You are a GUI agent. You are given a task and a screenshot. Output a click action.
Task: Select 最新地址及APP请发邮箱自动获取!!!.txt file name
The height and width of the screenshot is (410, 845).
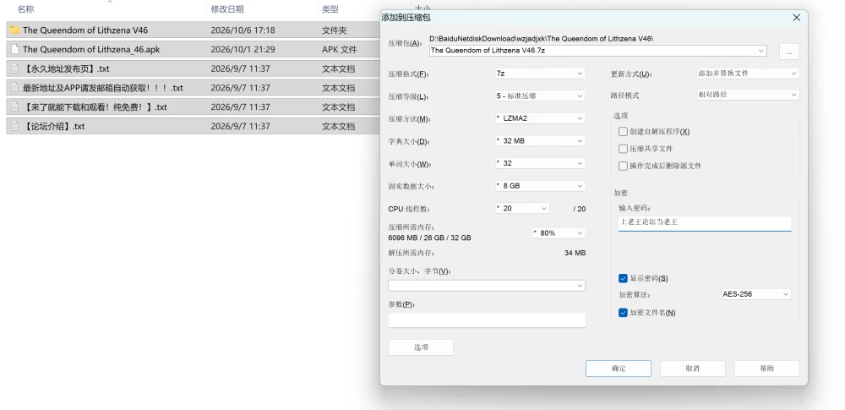[103, 88]
